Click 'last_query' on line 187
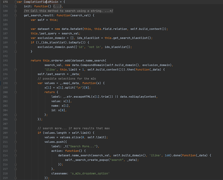223x180 pixels. click(x=48, y=34)
